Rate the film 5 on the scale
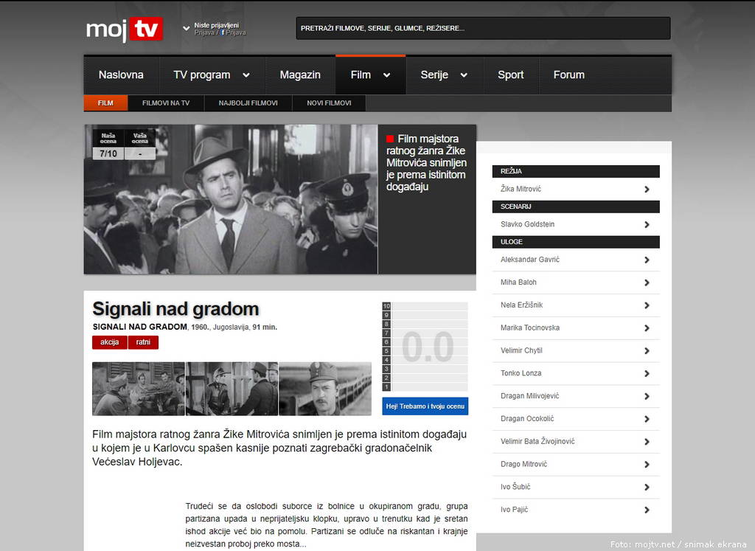Image resolution: width=755 pixels, height=551 pixels. pos(386,351)
